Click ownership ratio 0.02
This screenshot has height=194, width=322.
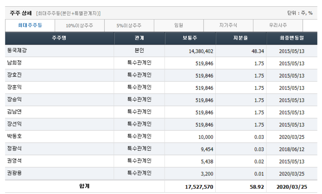pos(259,162)
